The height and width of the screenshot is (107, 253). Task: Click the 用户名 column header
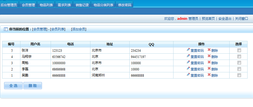(35, 44)
